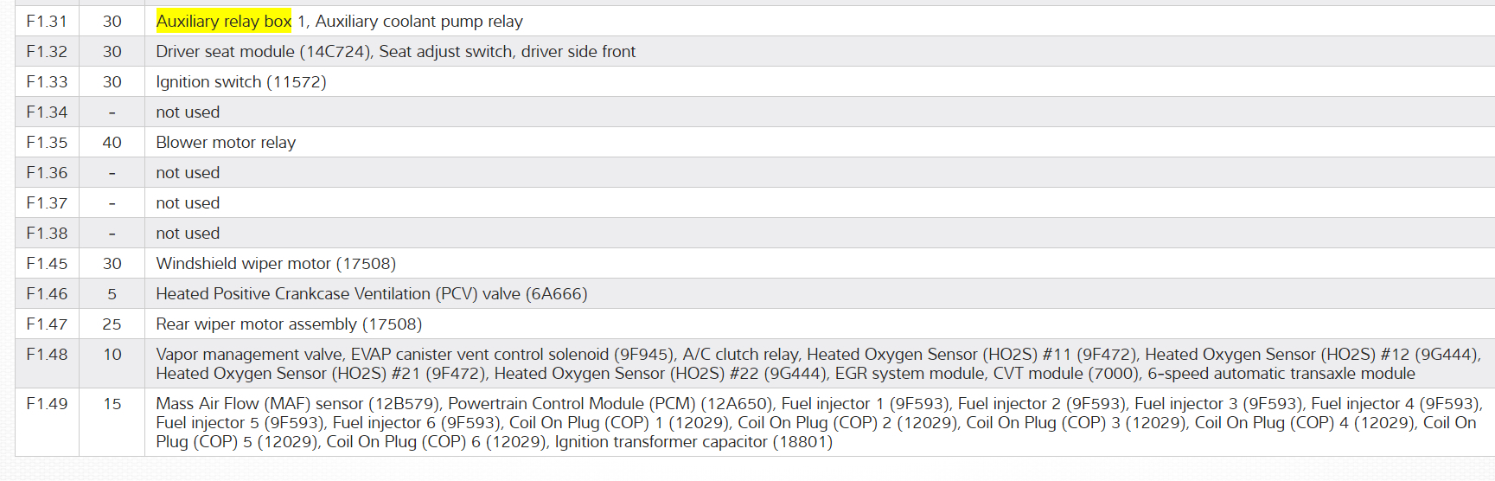1495x481 pixels.
Task: Click the F1.33 fuse label
Action: (47, 82)
